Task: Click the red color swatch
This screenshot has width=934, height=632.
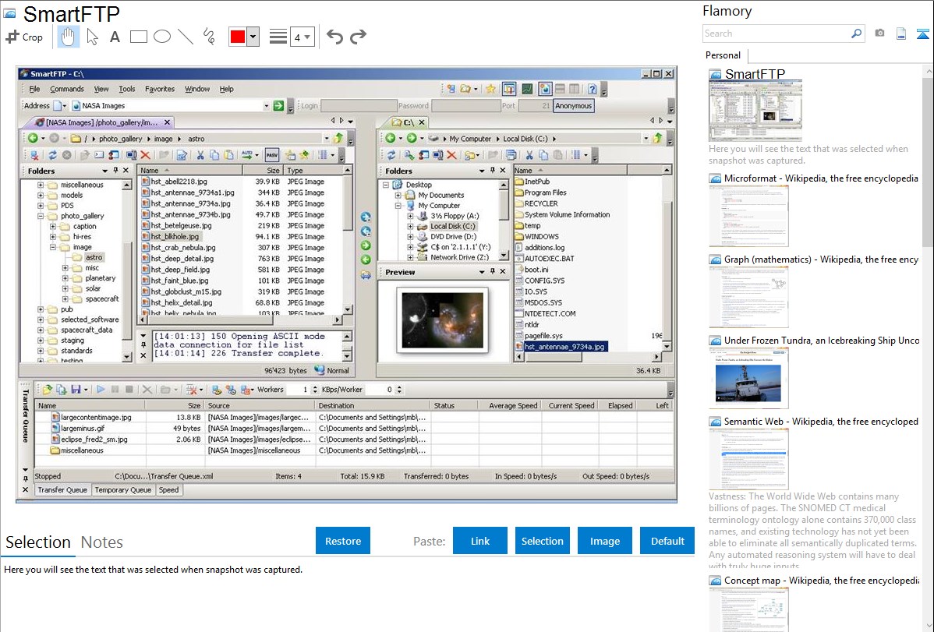Action: point(237,37)
